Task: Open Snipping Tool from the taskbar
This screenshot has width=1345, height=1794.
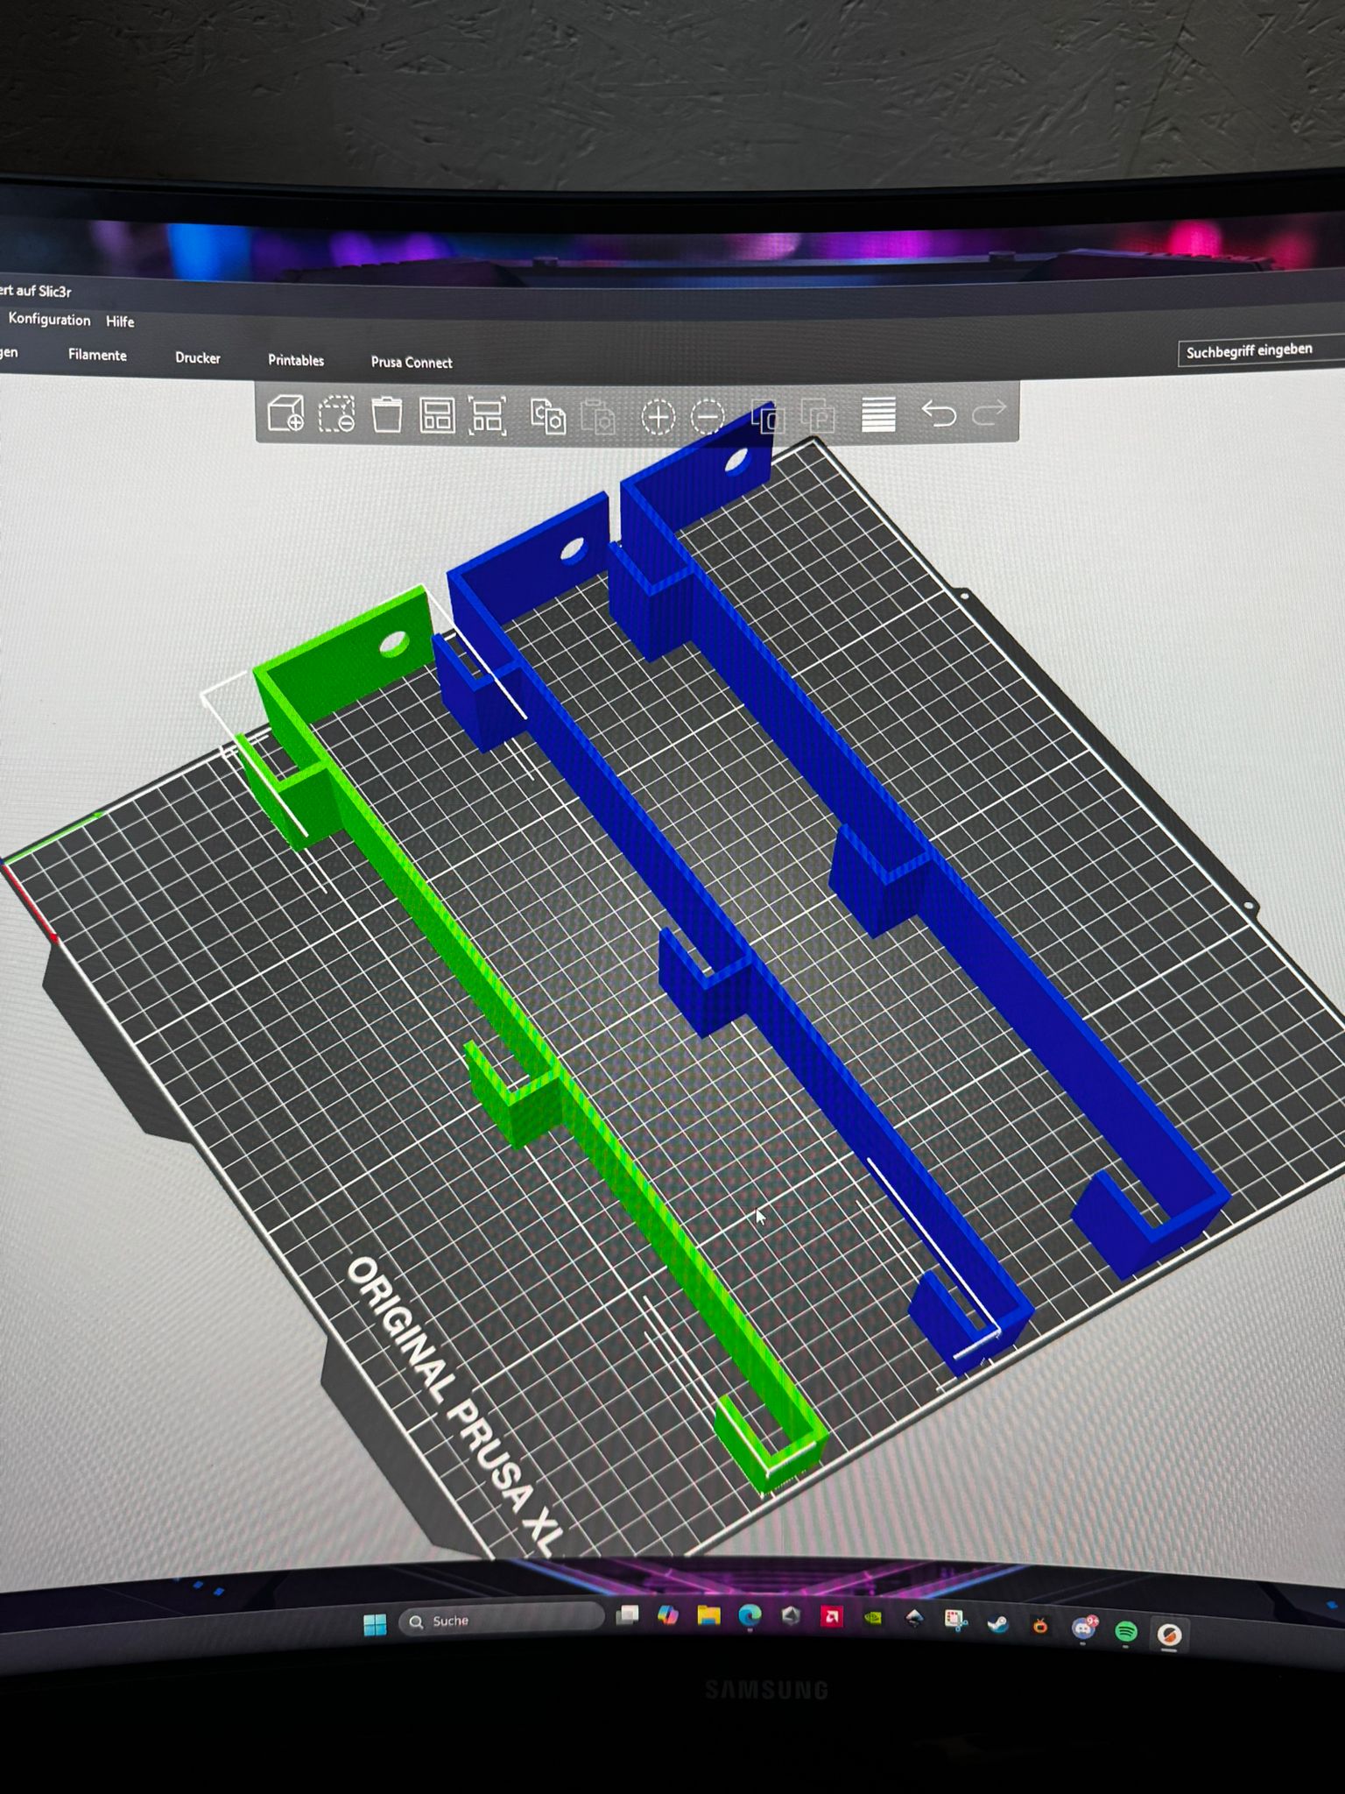Action: tap(955, 1621)
